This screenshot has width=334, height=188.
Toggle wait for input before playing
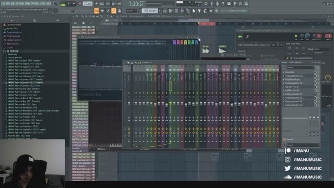click(102, 4)
